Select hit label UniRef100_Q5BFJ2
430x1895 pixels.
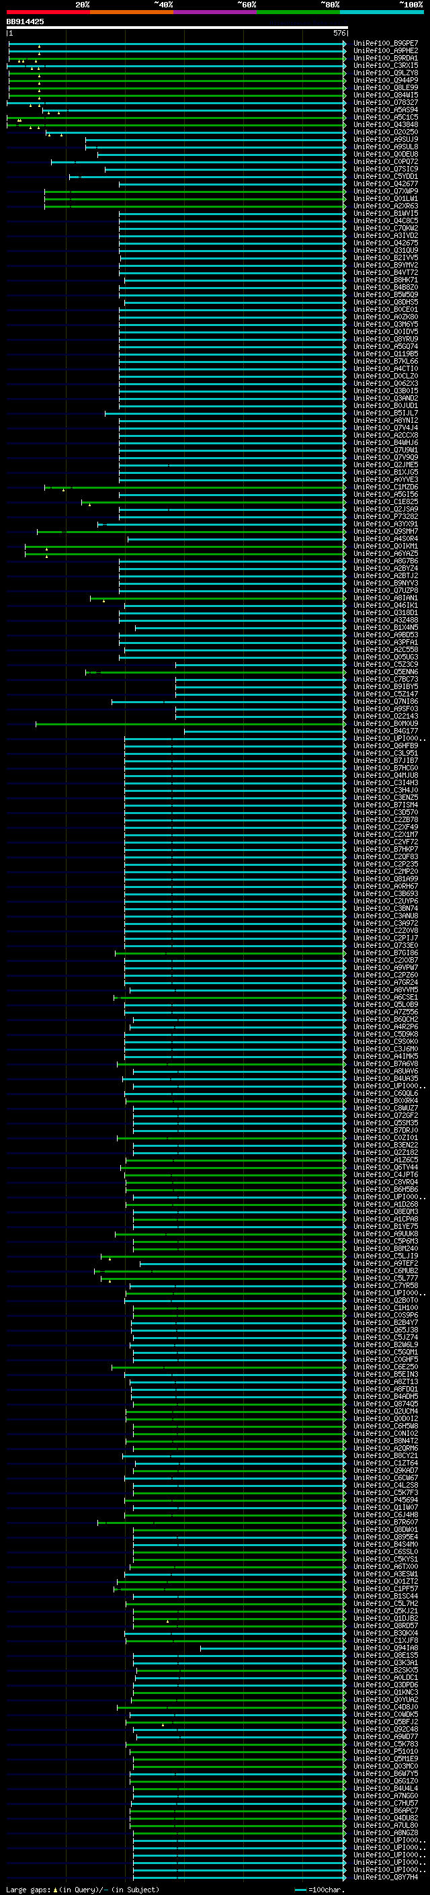[x=386, y=1722]
